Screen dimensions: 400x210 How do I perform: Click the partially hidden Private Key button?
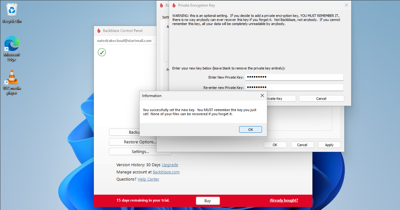(x=281, y=99)
